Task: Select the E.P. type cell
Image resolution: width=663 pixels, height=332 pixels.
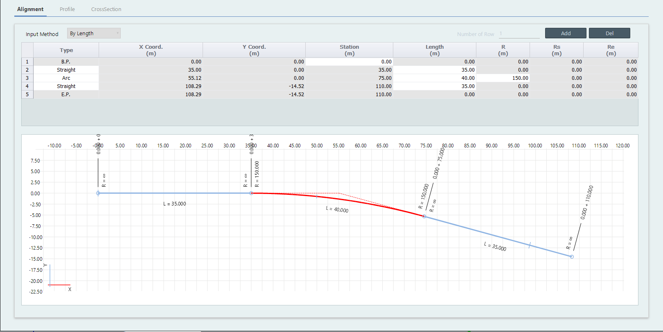Action: point(66,95)
